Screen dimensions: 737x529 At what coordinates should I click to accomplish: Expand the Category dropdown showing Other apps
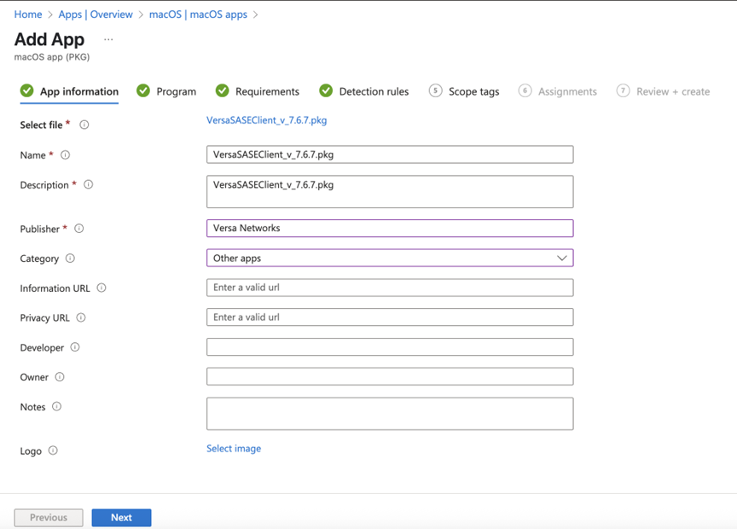[x=390, y=259]
